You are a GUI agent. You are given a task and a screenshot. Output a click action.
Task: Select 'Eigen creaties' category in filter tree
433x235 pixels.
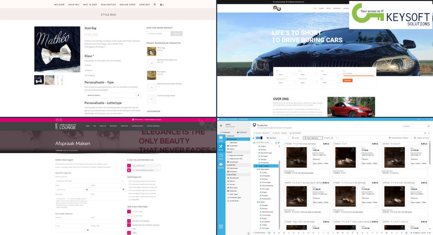(x=266, y=166)
